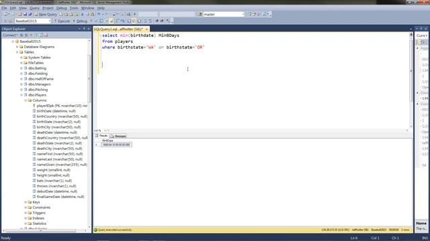Viewport: 430px width, 241px height.
Task: Click the Undo arrow icon
Action: click(x=99, y=14)
